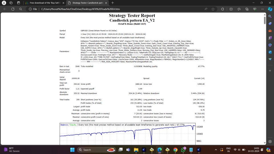This screenshot has height=154, width=274.
Task: Add a sidebar app with the plus icon
Action: pos(270,71)
